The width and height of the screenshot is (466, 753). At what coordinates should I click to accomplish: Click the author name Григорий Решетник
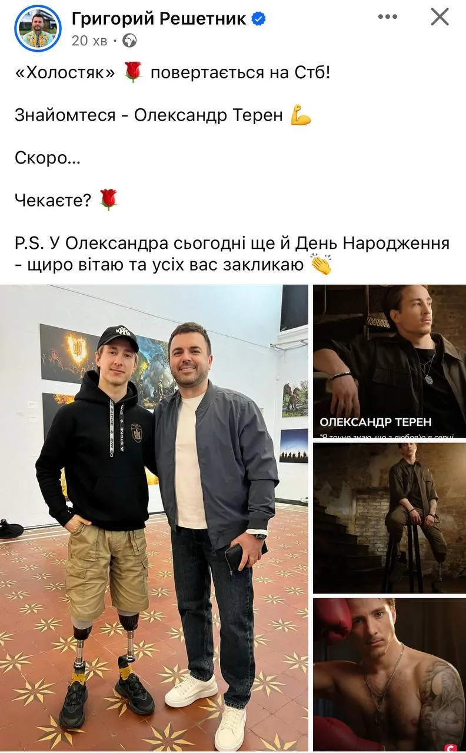click(x=159, y=19)
